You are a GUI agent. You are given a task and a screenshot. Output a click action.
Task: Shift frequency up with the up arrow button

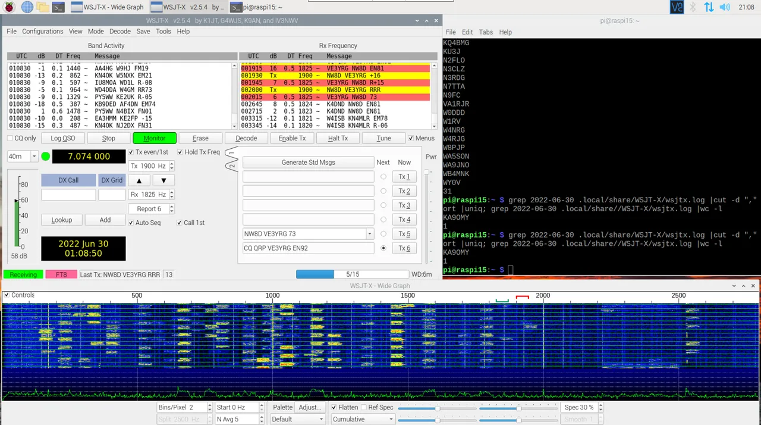click(x=139, y=180)
